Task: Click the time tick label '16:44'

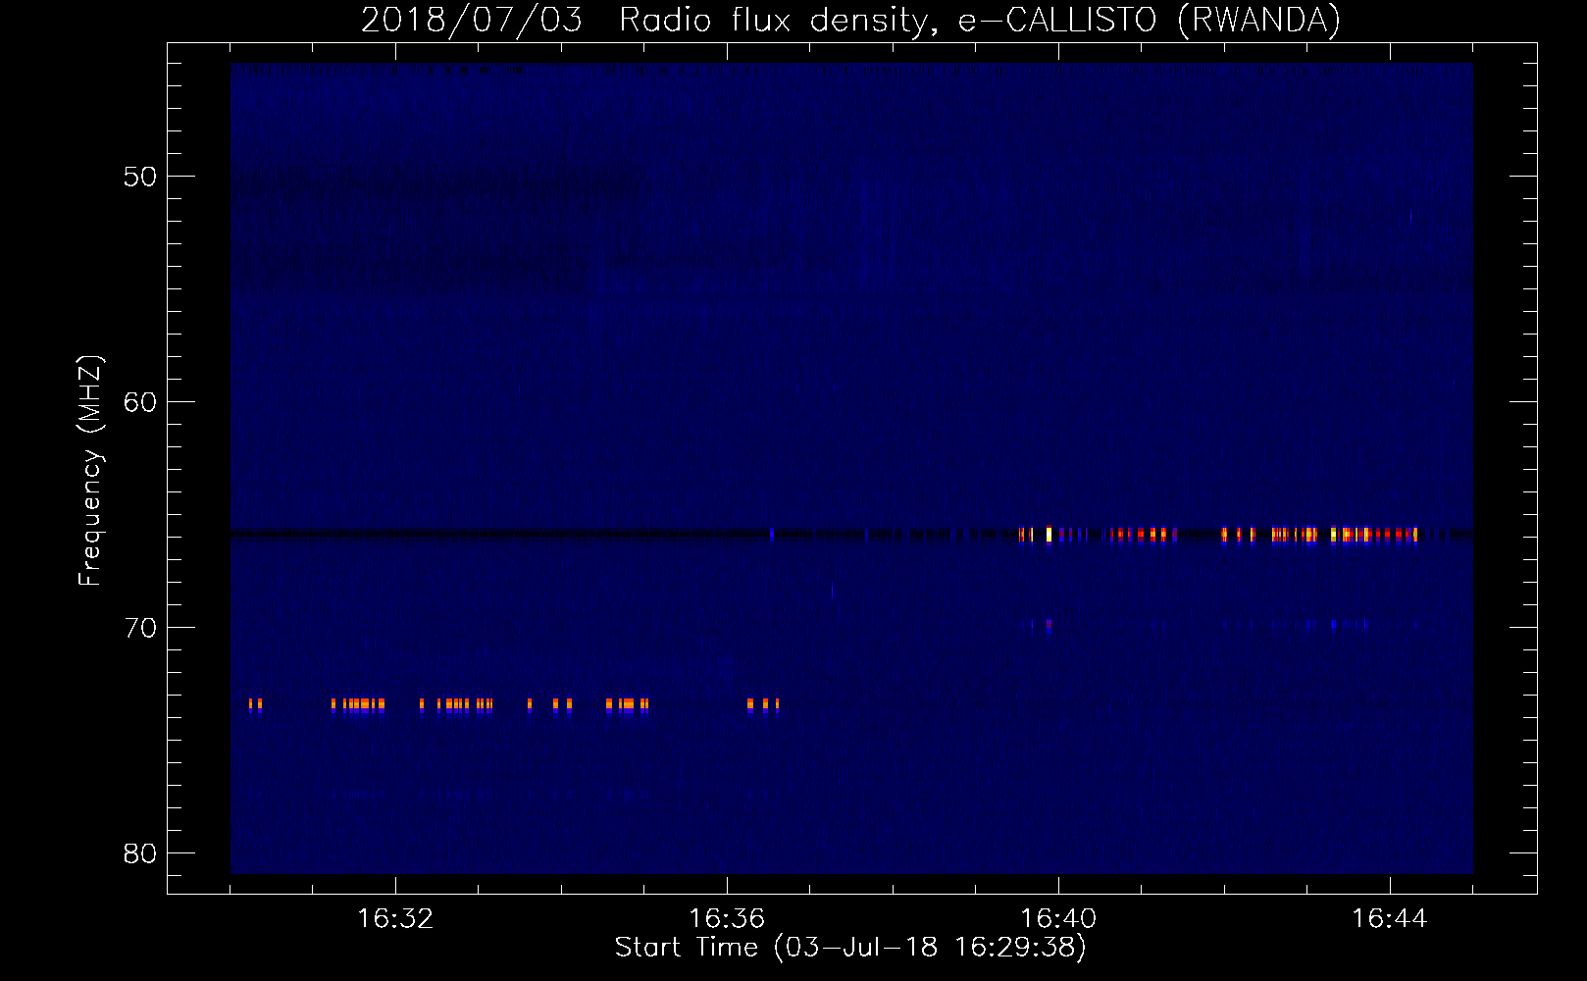Action: 1390,919
